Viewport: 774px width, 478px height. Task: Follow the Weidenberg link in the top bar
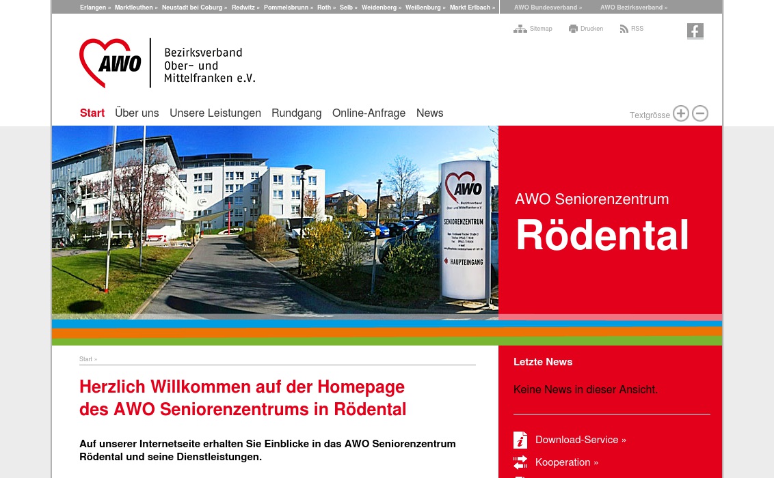(x=379, y=8)
